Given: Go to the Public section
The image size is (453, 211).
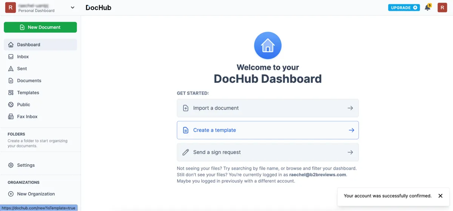Looking at the screenshot, I should pos(40,105).
